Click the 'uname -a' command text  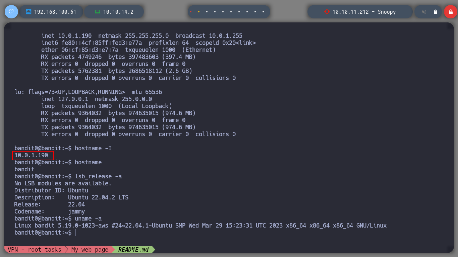88,219
